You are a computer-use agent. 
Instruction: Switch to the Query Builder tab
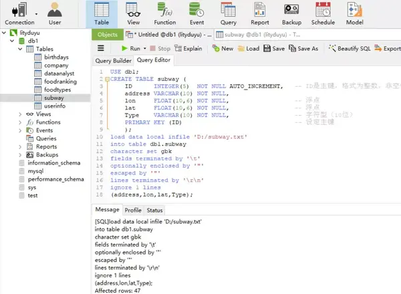tap(113, 61)
